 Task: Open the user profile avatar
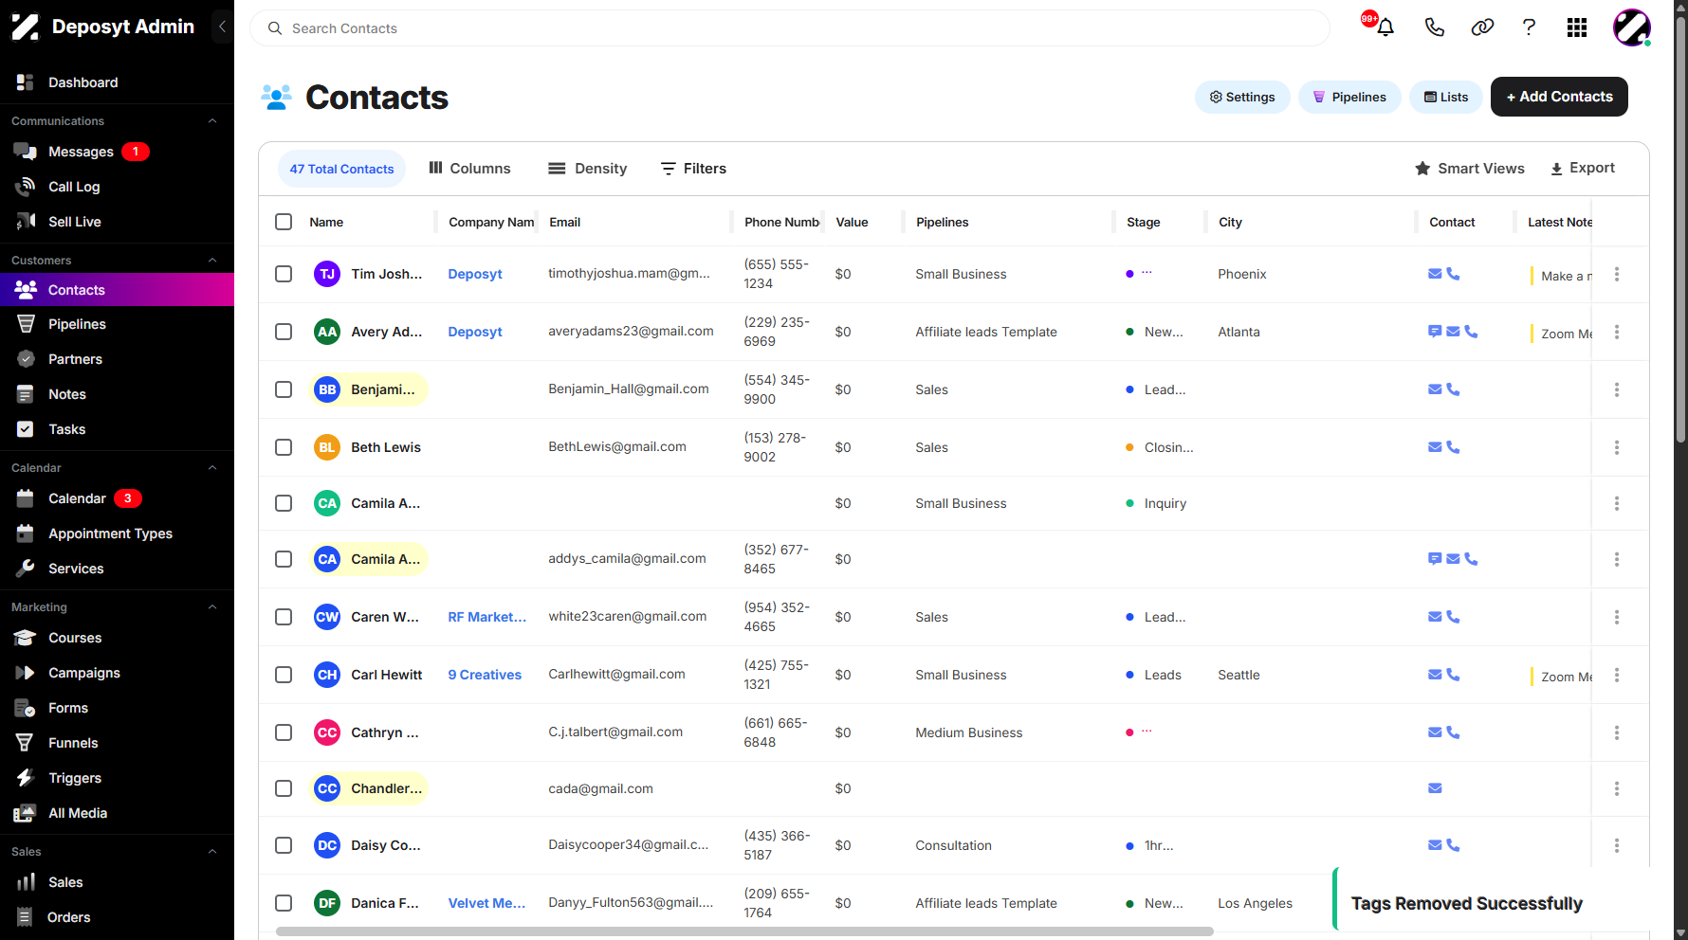(x=1632, y=27)
